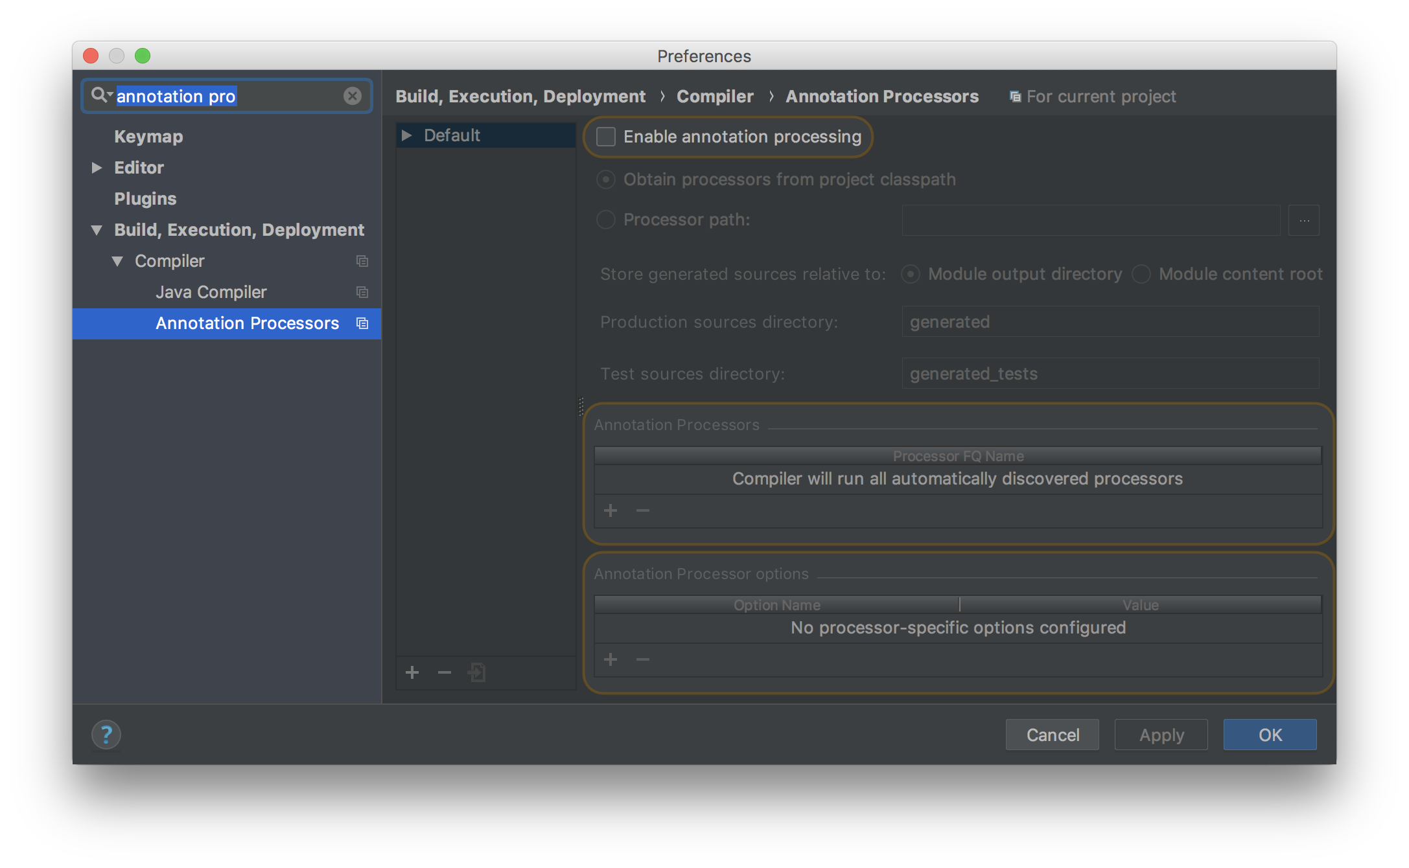The image size is (1409, 868).
Task: Open Compiler from the breadcrumb path
Action: click(715, 96)
